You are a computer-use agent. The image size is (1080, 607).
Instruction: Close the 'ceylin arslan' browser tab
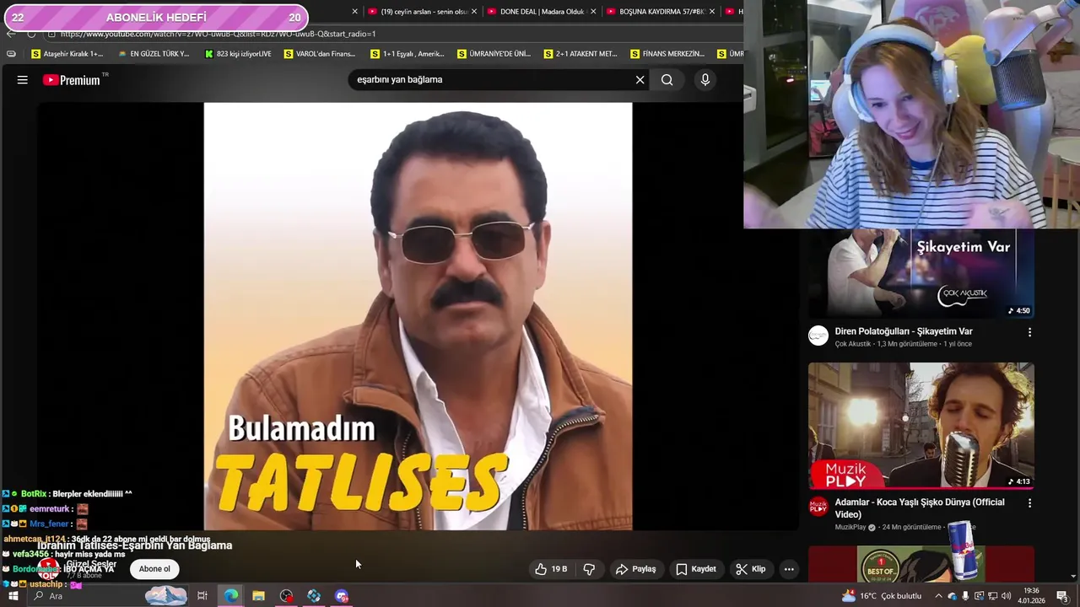click(x=474, y=12)
